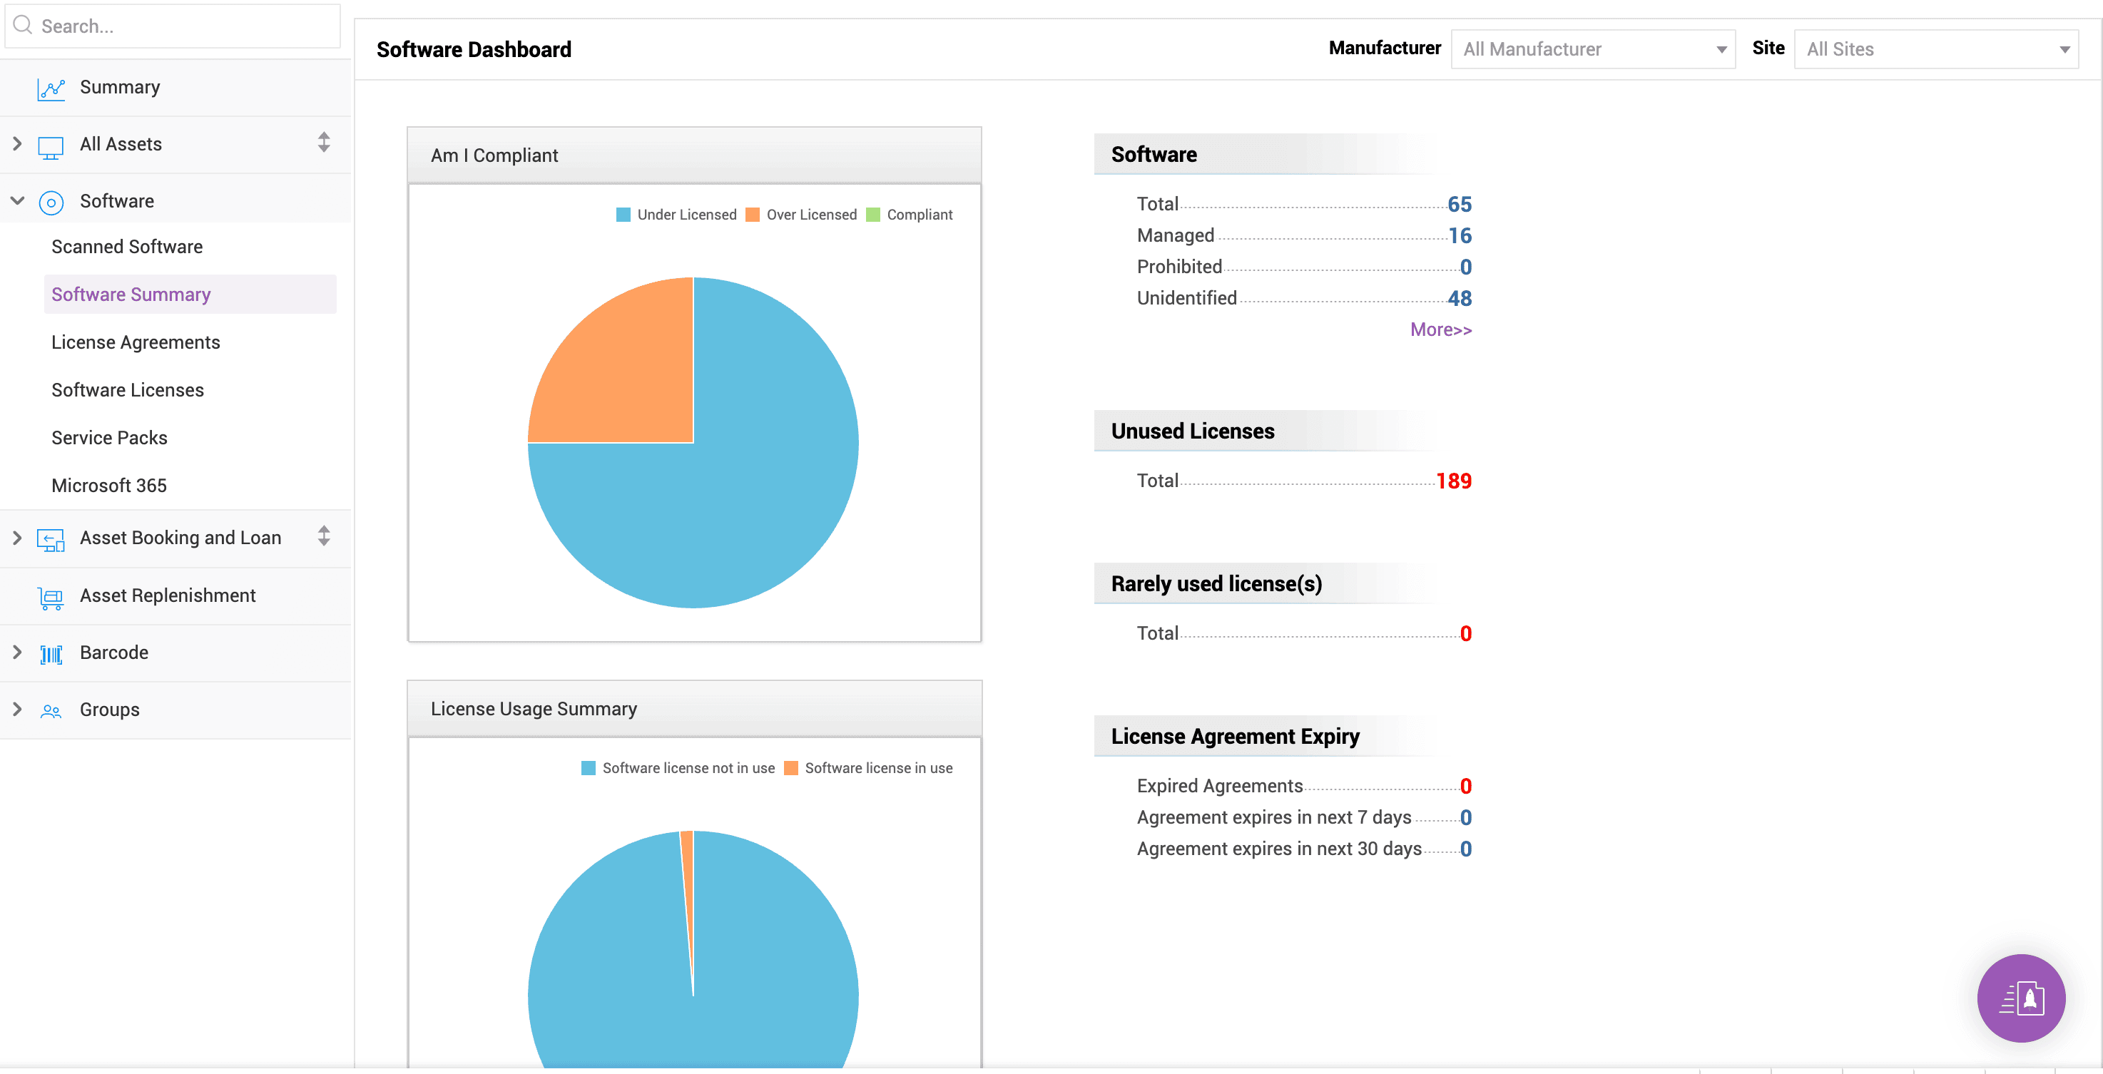Click the Am I Compliant panel header

click(694, 155)
